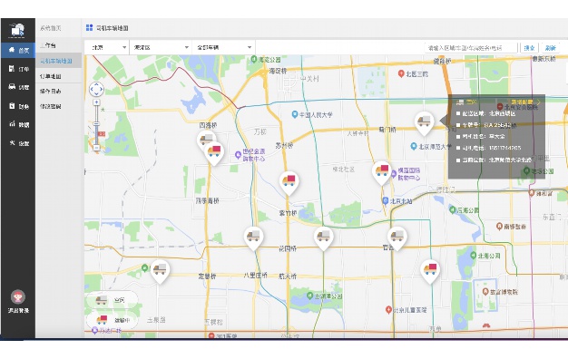Click the 玉渊潭公园 green map pin

309,296
